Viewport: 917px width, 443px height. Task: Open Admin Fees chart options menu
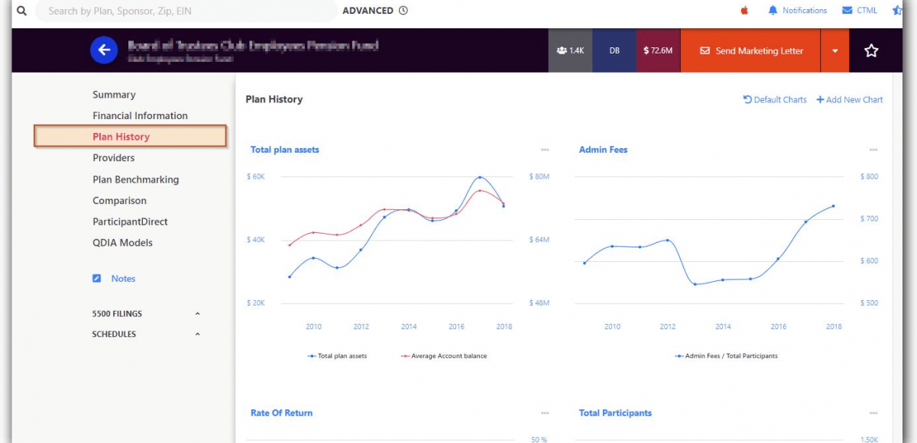[873, 150]
